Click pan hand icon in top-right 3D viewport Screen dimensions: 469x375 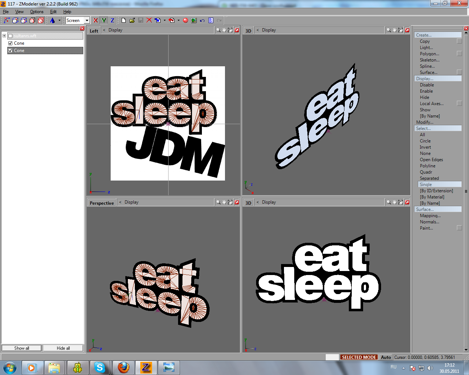tap(395, 30)
